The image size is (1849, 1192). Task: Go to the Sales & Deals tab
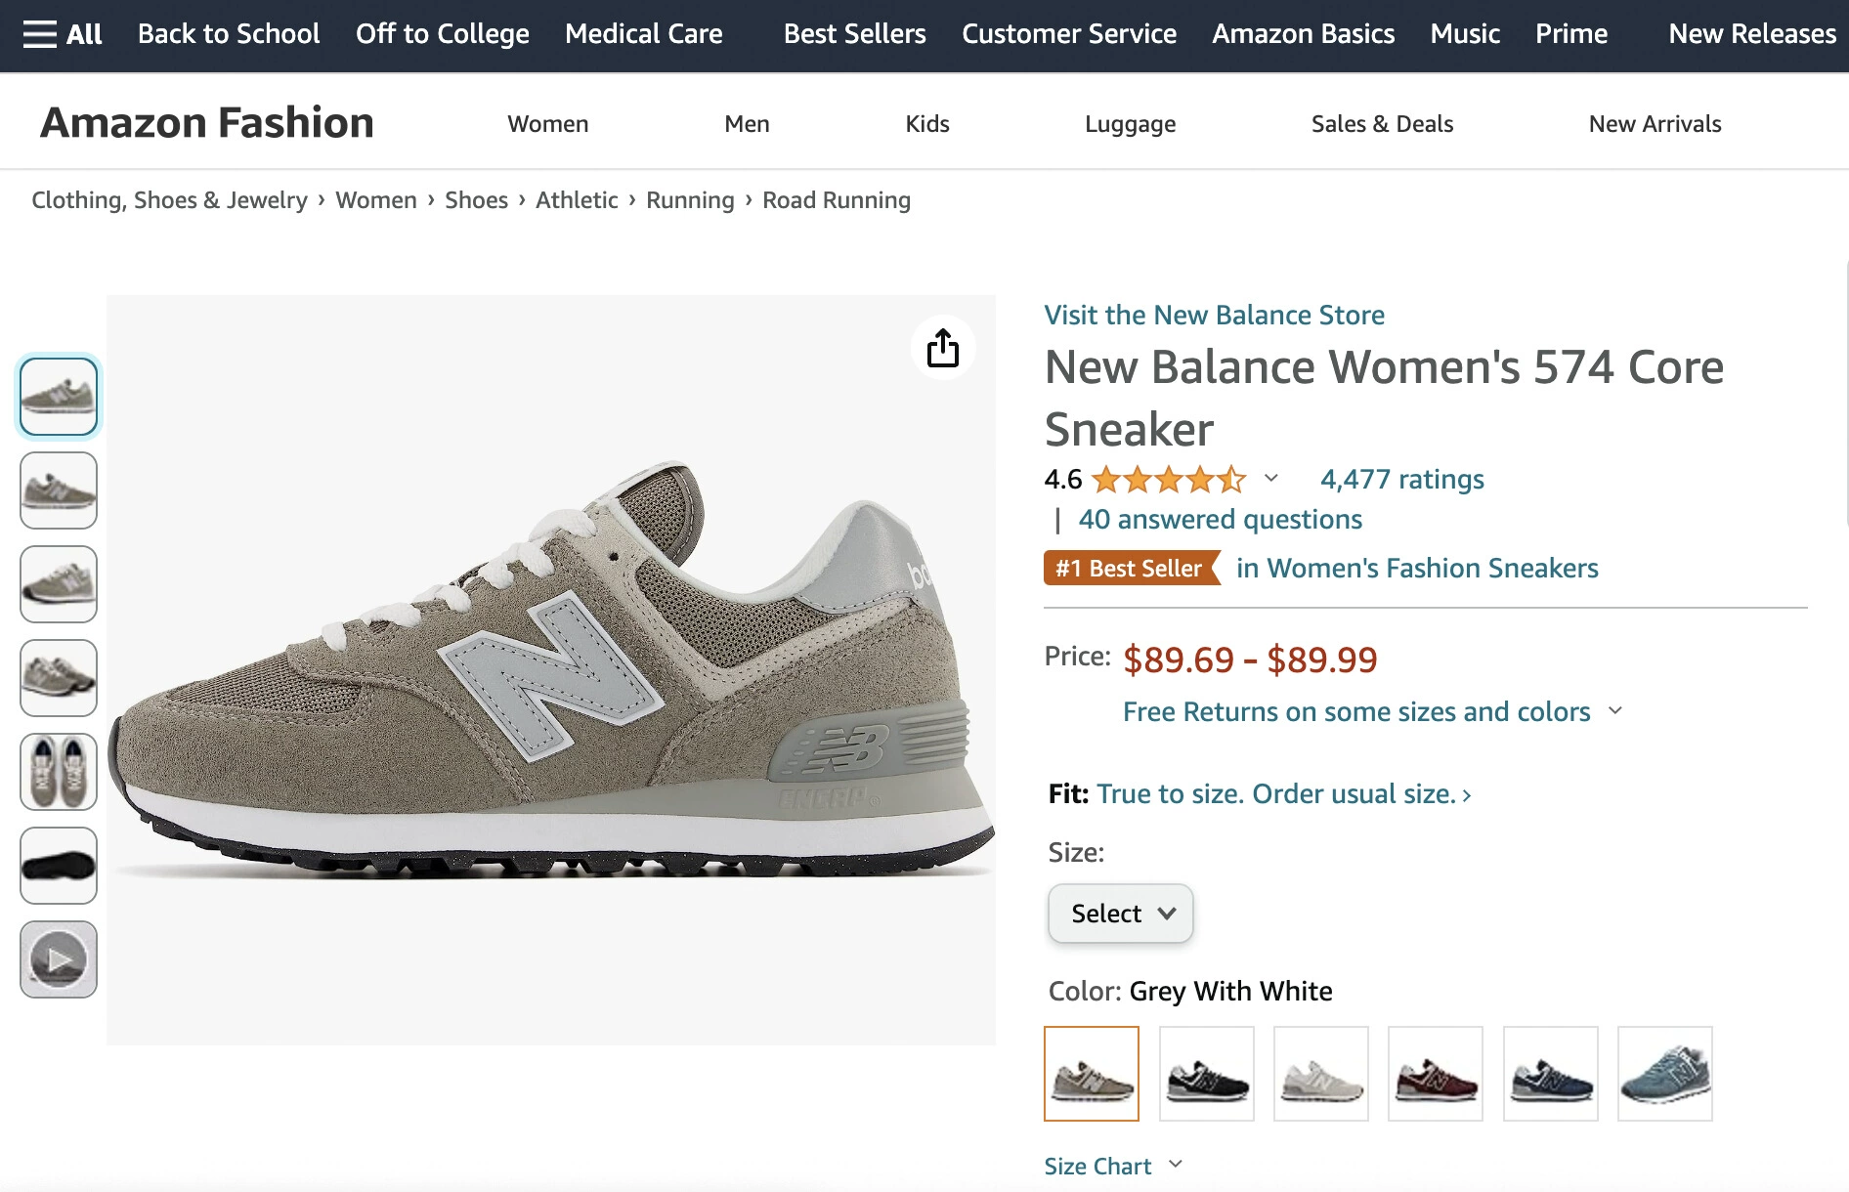pos(1382,124)
